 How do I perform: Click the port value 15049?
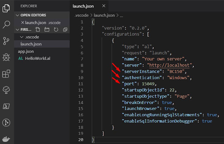click(x=148, y=84)
